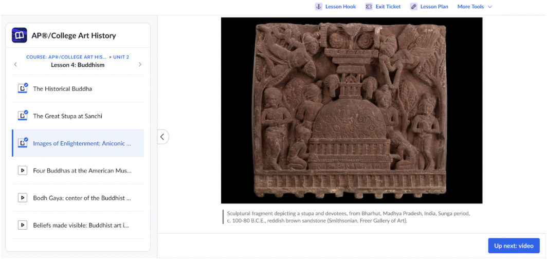The width and height of the screenshot is (547, 264).
Task: Open the Lesson Hook tool
Action: (336, 7)
